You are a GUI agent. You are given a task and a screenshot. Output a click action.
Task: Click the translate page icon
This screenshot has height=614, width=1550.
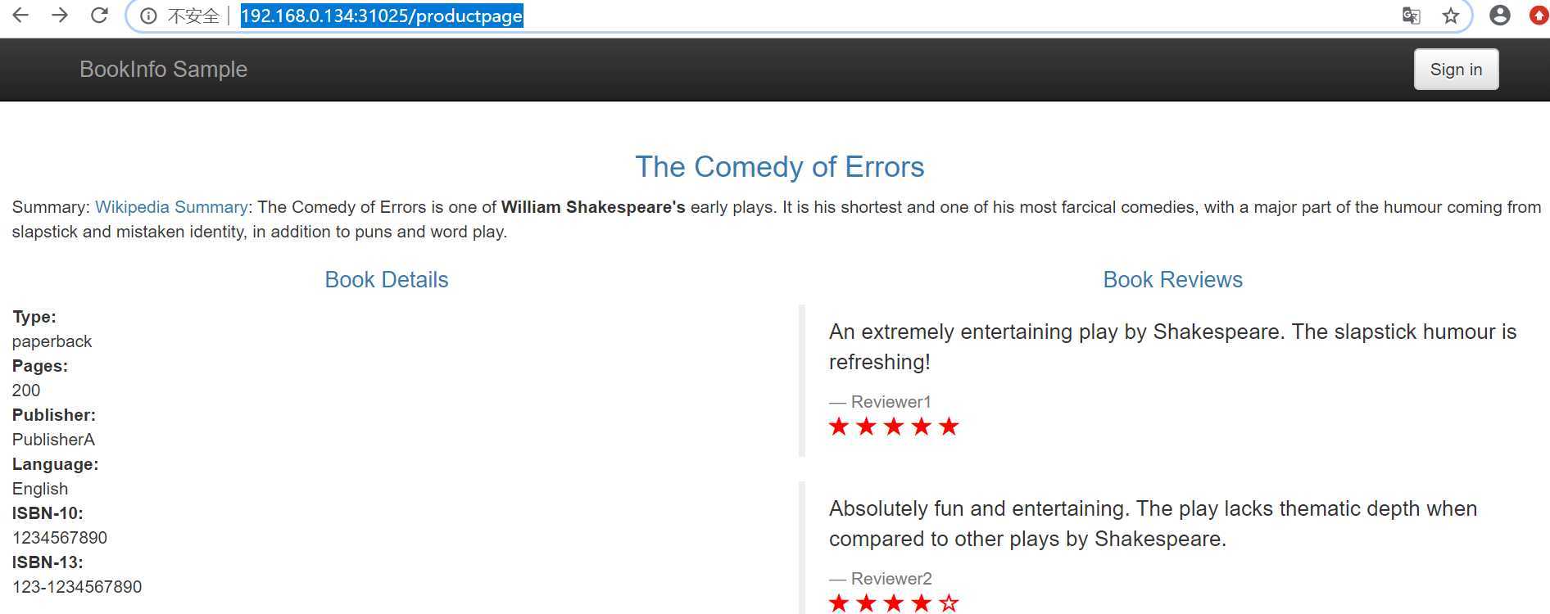pos(1411,16)
